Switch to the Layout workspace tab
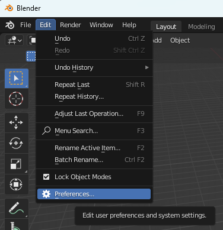This screenshot has width=223, height=230. 166,27
